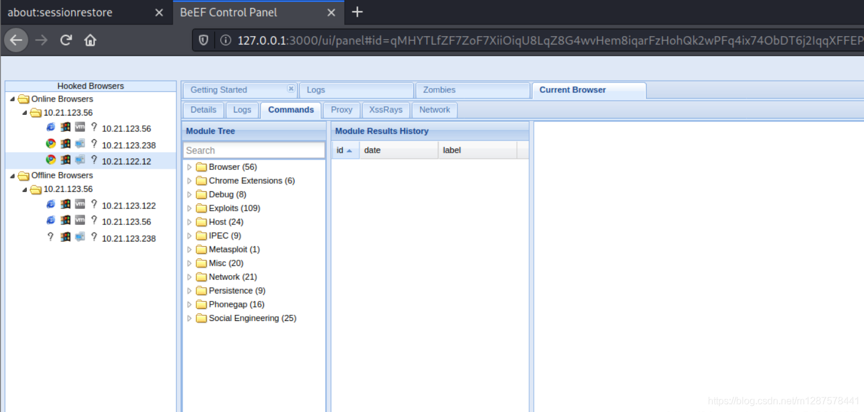Click the browser URL address bar
This screenshot has width=864, height=412.
(528, 40)
